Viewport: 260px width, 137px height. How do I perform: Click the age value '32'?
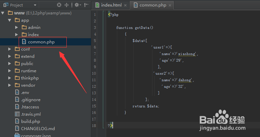tap(181, 86)
